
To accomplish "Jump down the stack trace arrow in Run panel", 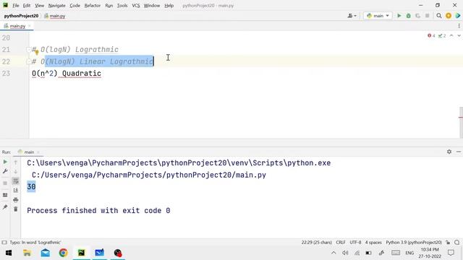I will pos(16,171).
